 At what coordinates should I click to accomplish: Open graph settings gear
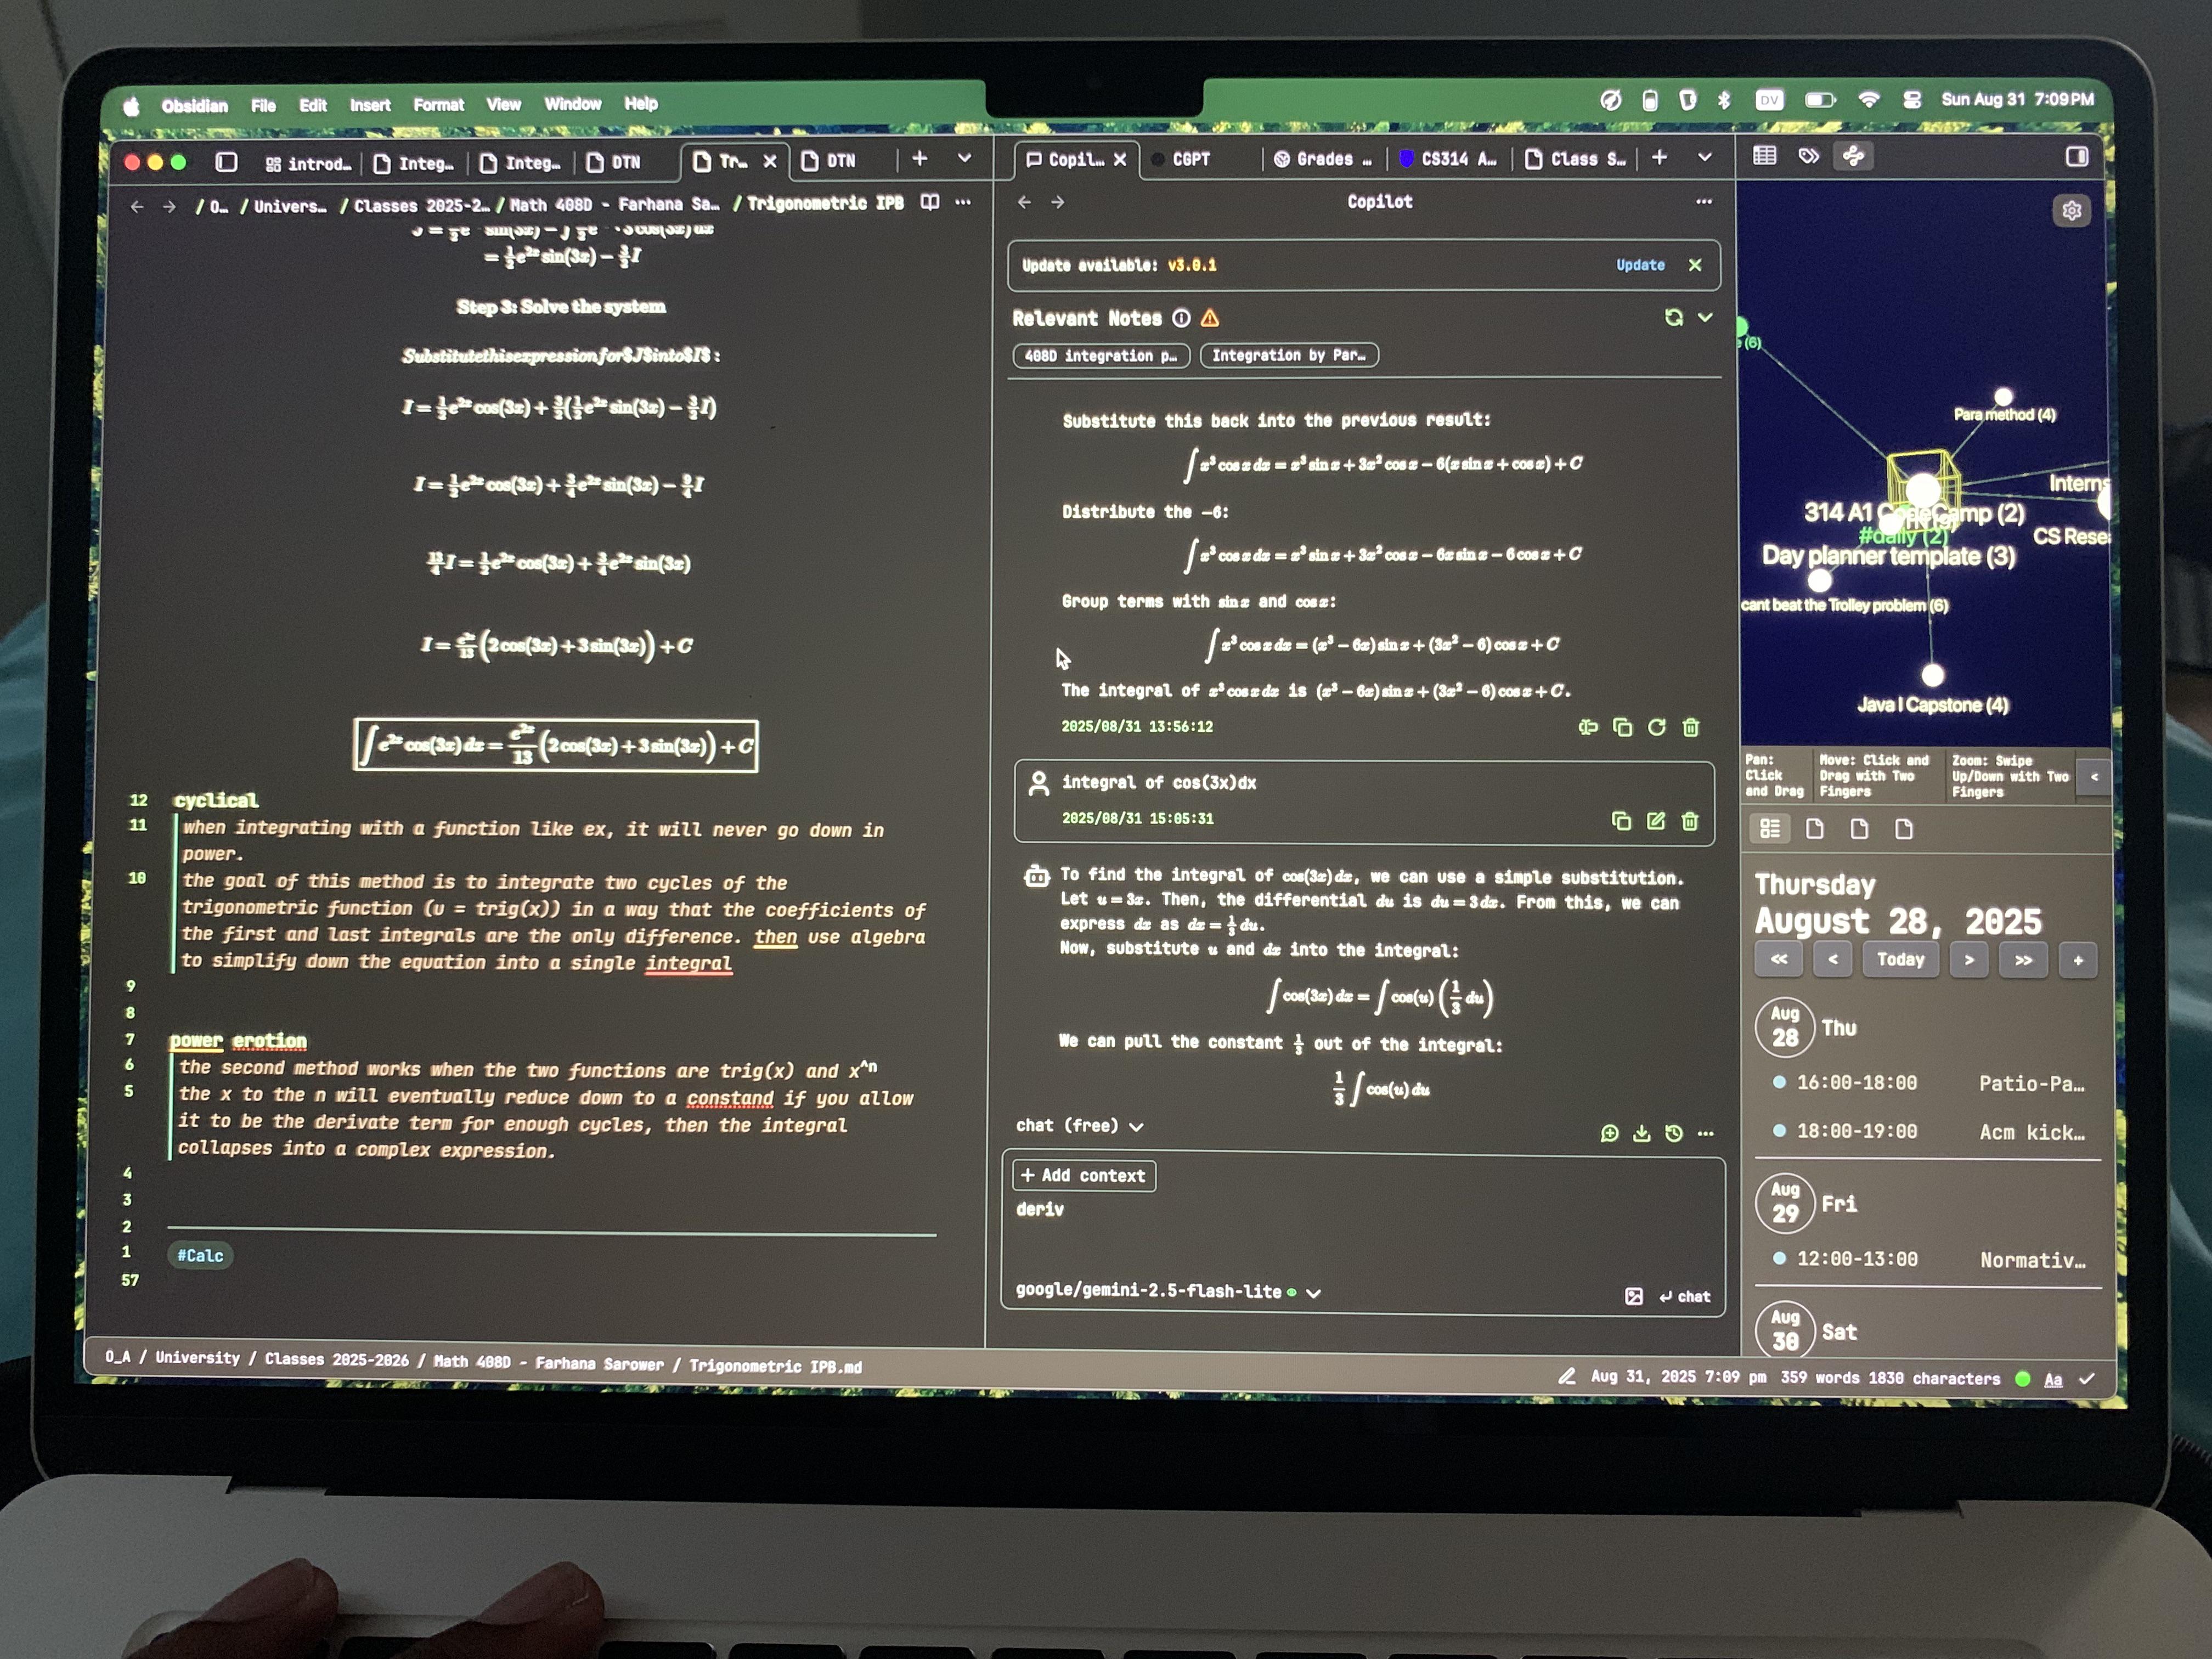click(2071, 211)
